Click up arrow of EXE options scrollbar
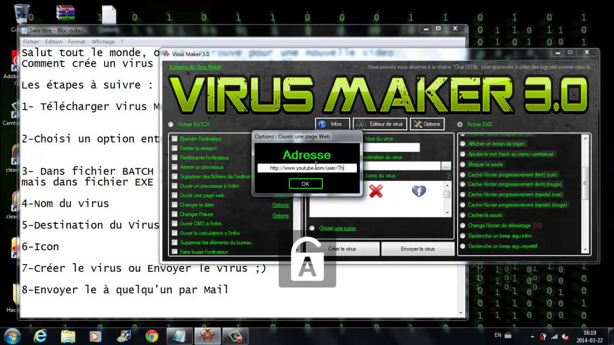This screenshot has width=614, height=345. point(585,138)
